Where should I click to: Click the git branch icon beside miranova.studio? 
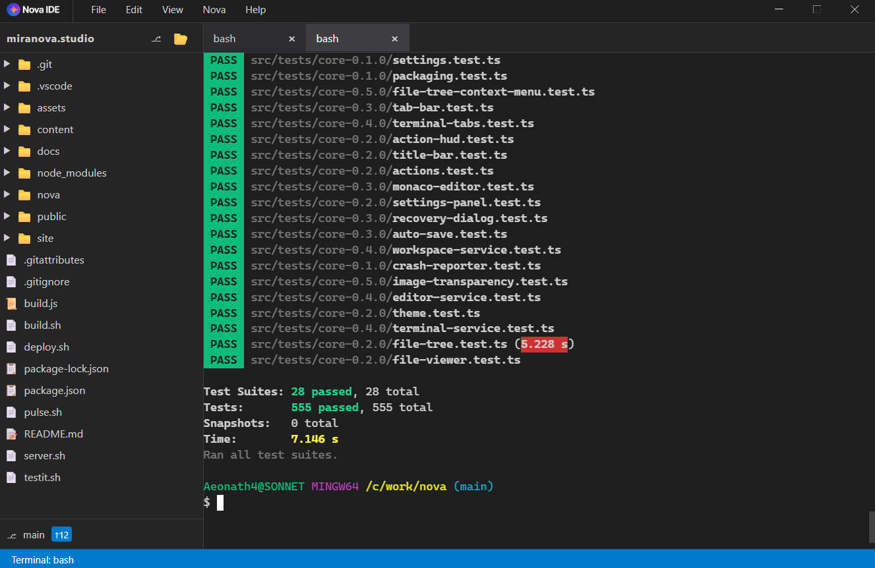[x=156, y=38]
